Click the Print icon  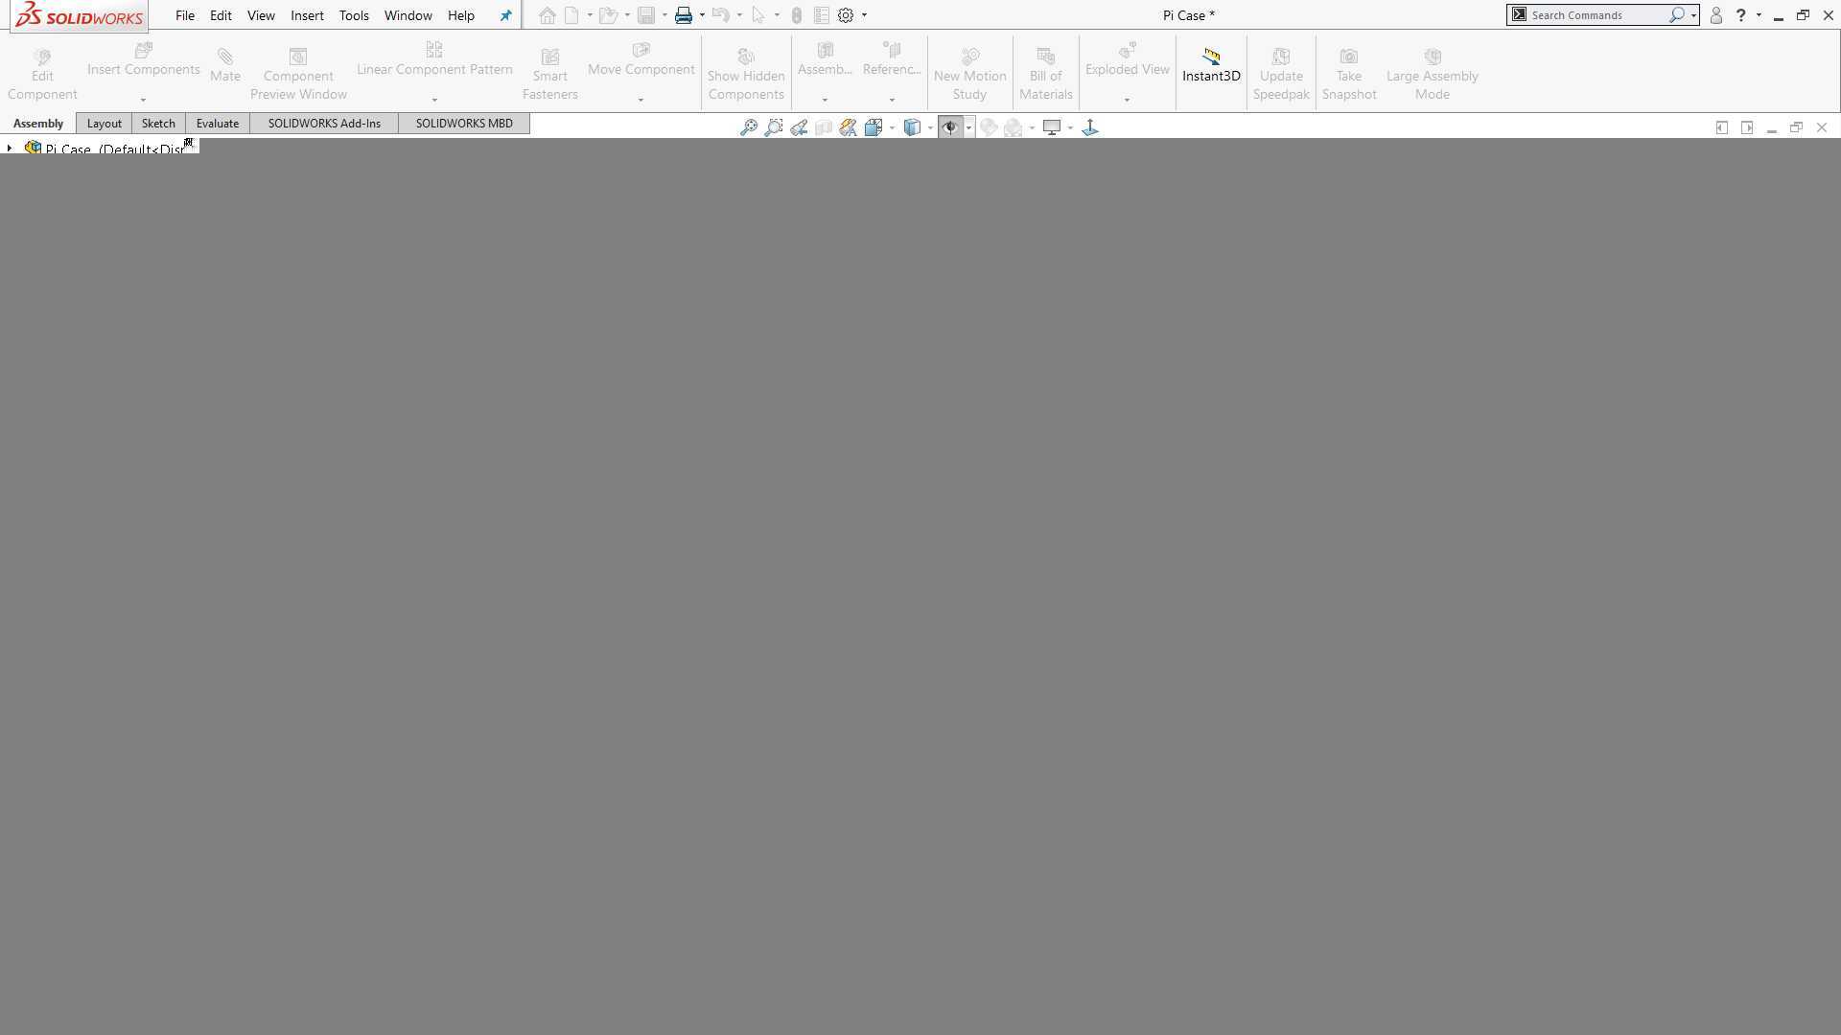coord(684,15)
